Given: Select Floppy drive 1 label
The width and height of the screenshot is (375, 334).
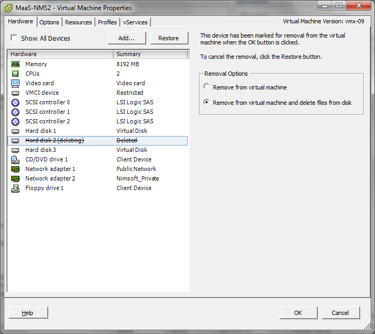Looking at the screenshot, I should (x=44, y=188).
